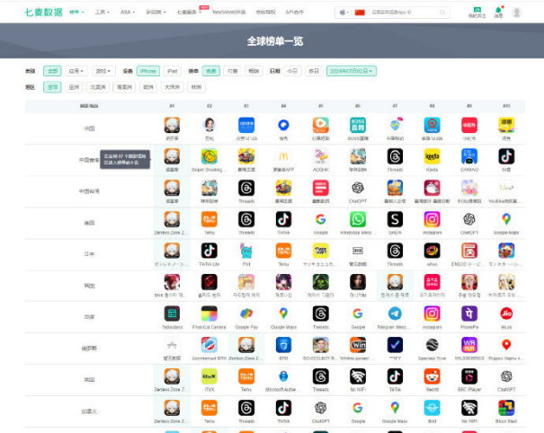The image size is (544, 433).
Task: Change the China flag country selector
Action: pyautogui.click(x=360, y=13)
